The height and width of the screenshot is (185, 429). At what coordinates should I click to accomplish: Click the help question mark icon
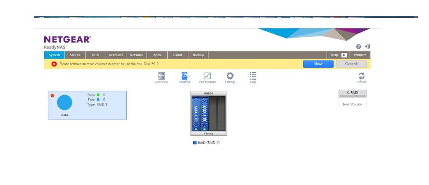(x=359, y=46)
